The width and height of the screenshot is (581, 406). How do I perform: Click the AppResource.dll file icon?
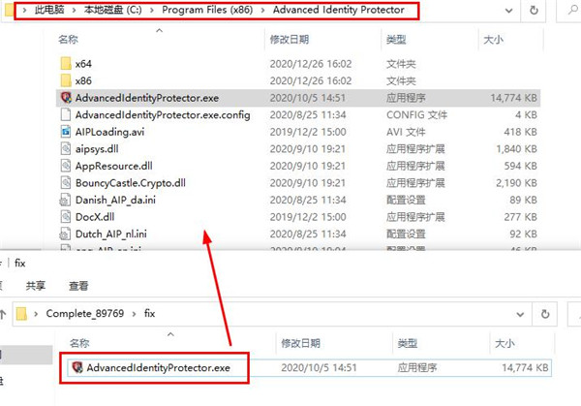66,166
